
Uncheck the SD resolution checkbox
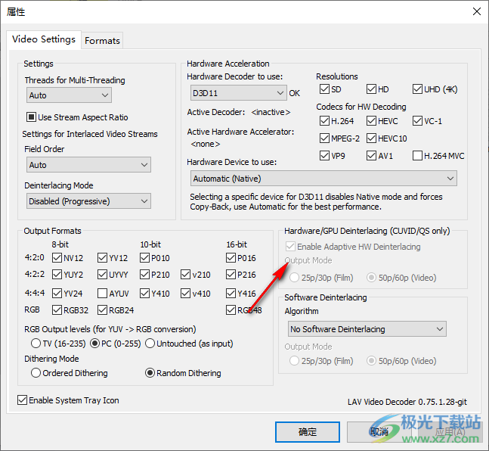pyautogui.click(x=324, y=89)
